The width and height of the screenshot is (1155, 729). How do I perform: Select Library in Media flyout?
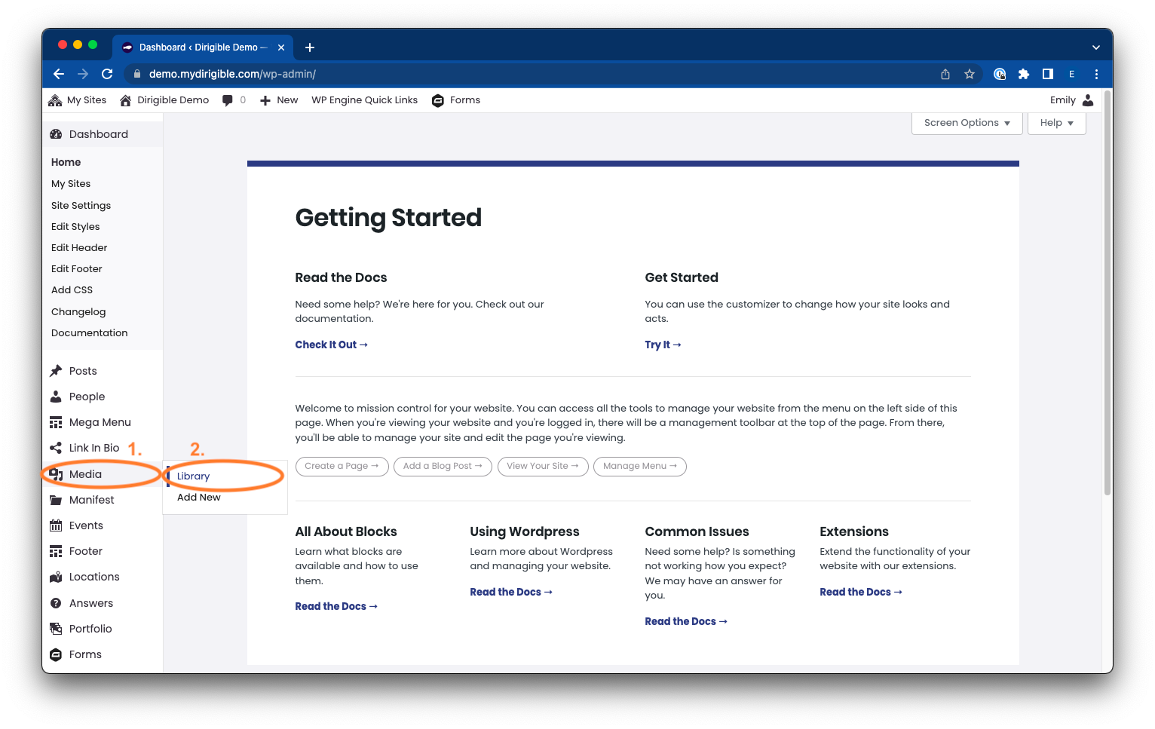(194, 476)
